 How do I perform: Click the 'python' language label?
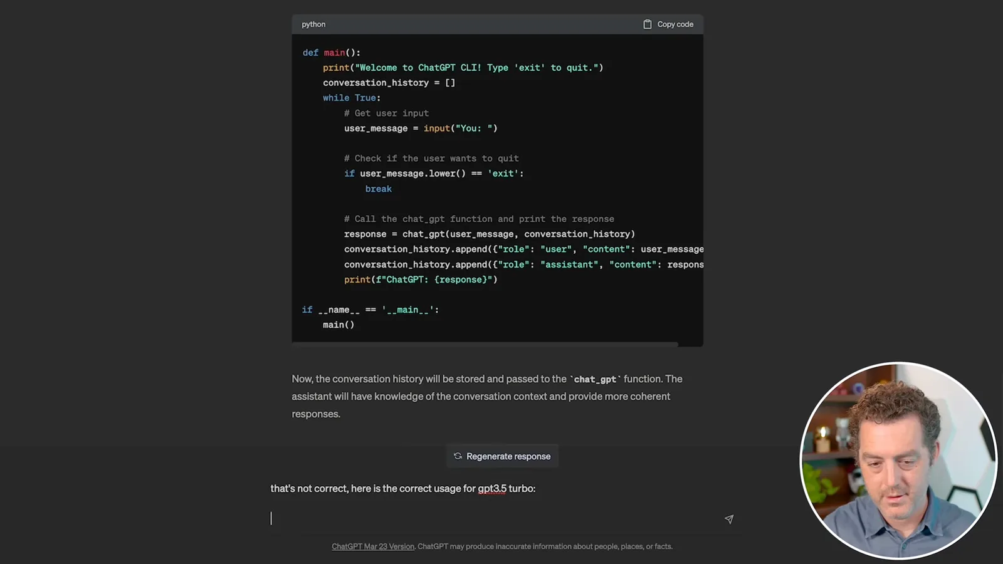point(313,24)
